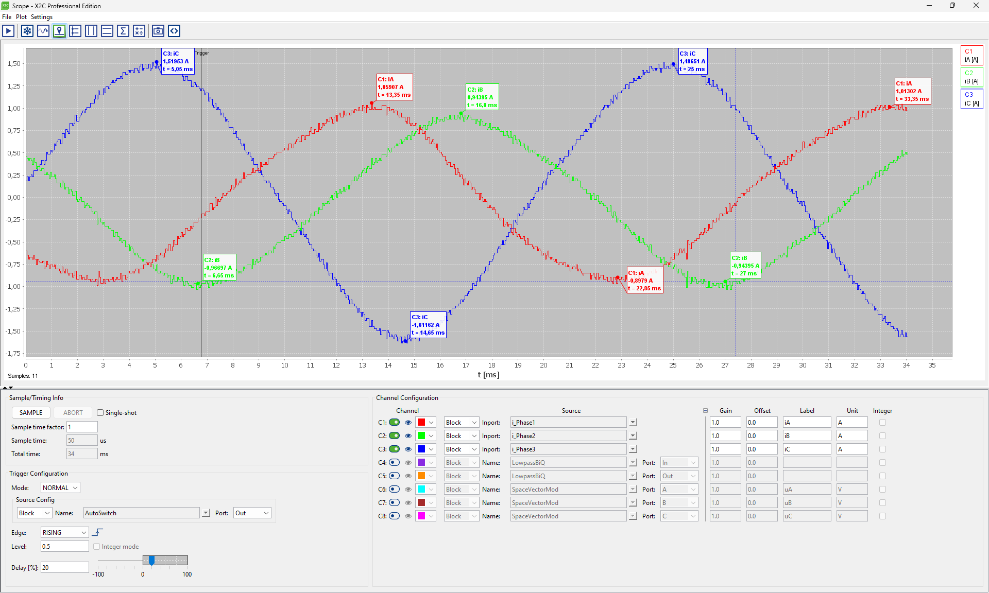Open the File menu
989x593 pixels.
coord(7,17)
